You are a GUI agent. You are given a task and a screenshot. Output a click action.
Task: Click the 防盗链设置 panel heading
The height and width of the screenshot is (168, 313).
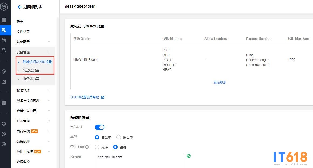(80, 118)
